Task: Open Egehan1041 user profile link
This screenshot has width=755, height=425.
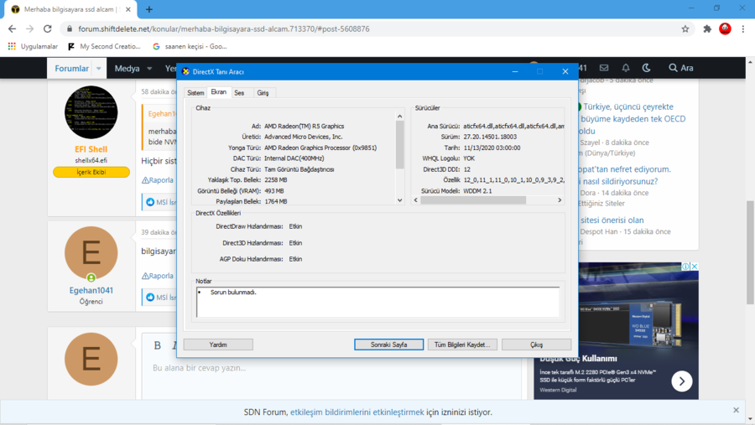Action: tap(91, 290)
